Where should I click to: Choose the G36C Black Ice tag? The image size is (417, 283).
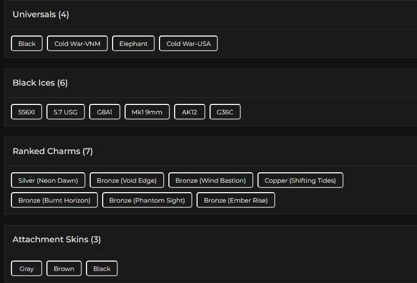pos(225,112)
